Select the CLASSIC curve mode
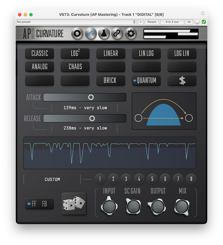The image size is (223, 245). (39, 53)
